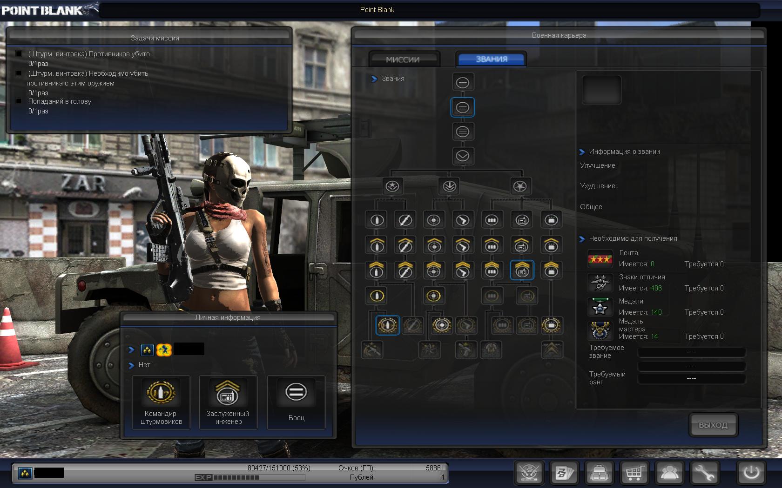
Task: Select the basic sniper rifle rank icon
Action: [404, 220]
